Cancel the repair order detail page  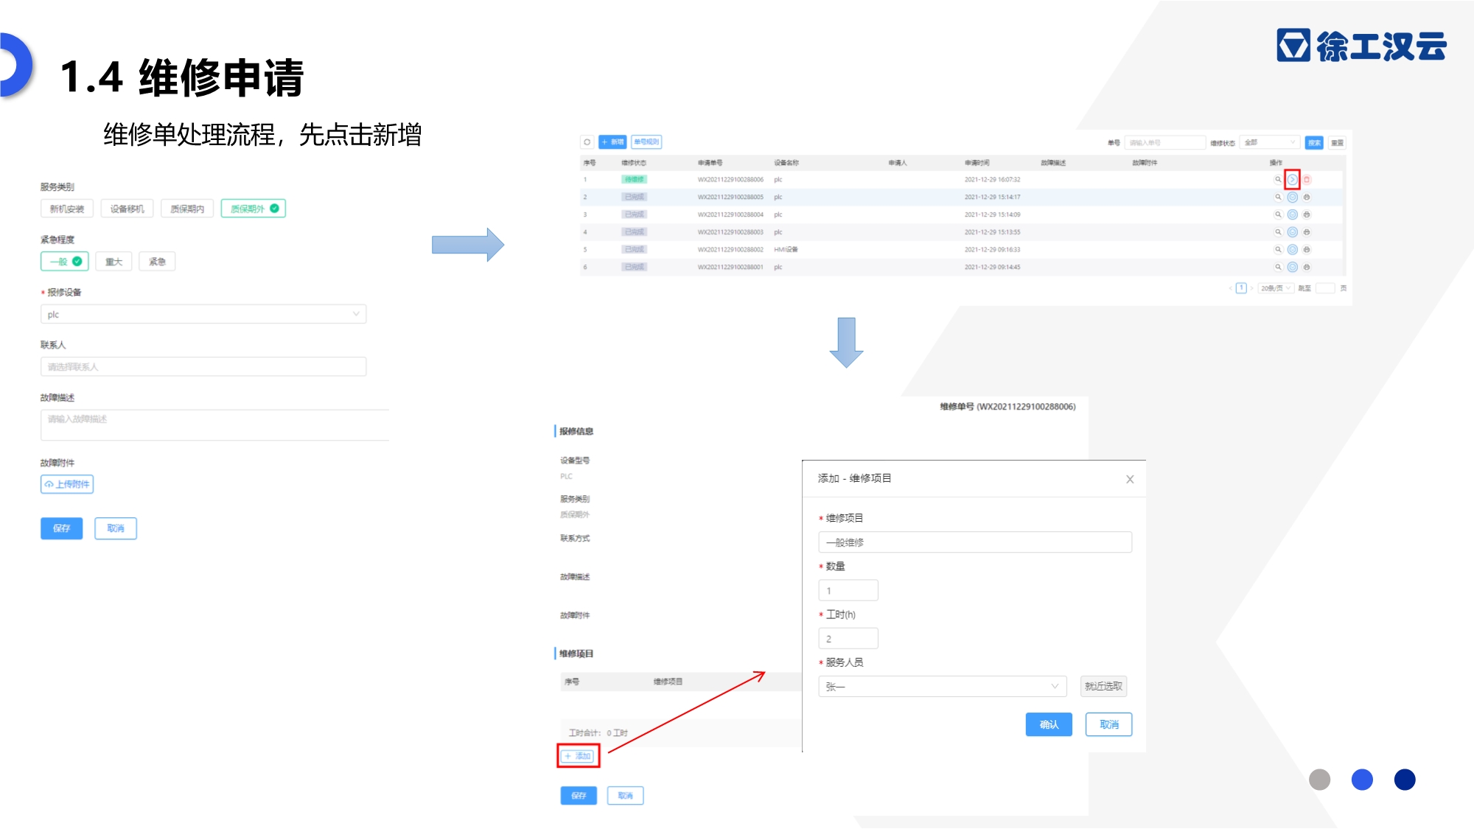click(x=626, y=796)
